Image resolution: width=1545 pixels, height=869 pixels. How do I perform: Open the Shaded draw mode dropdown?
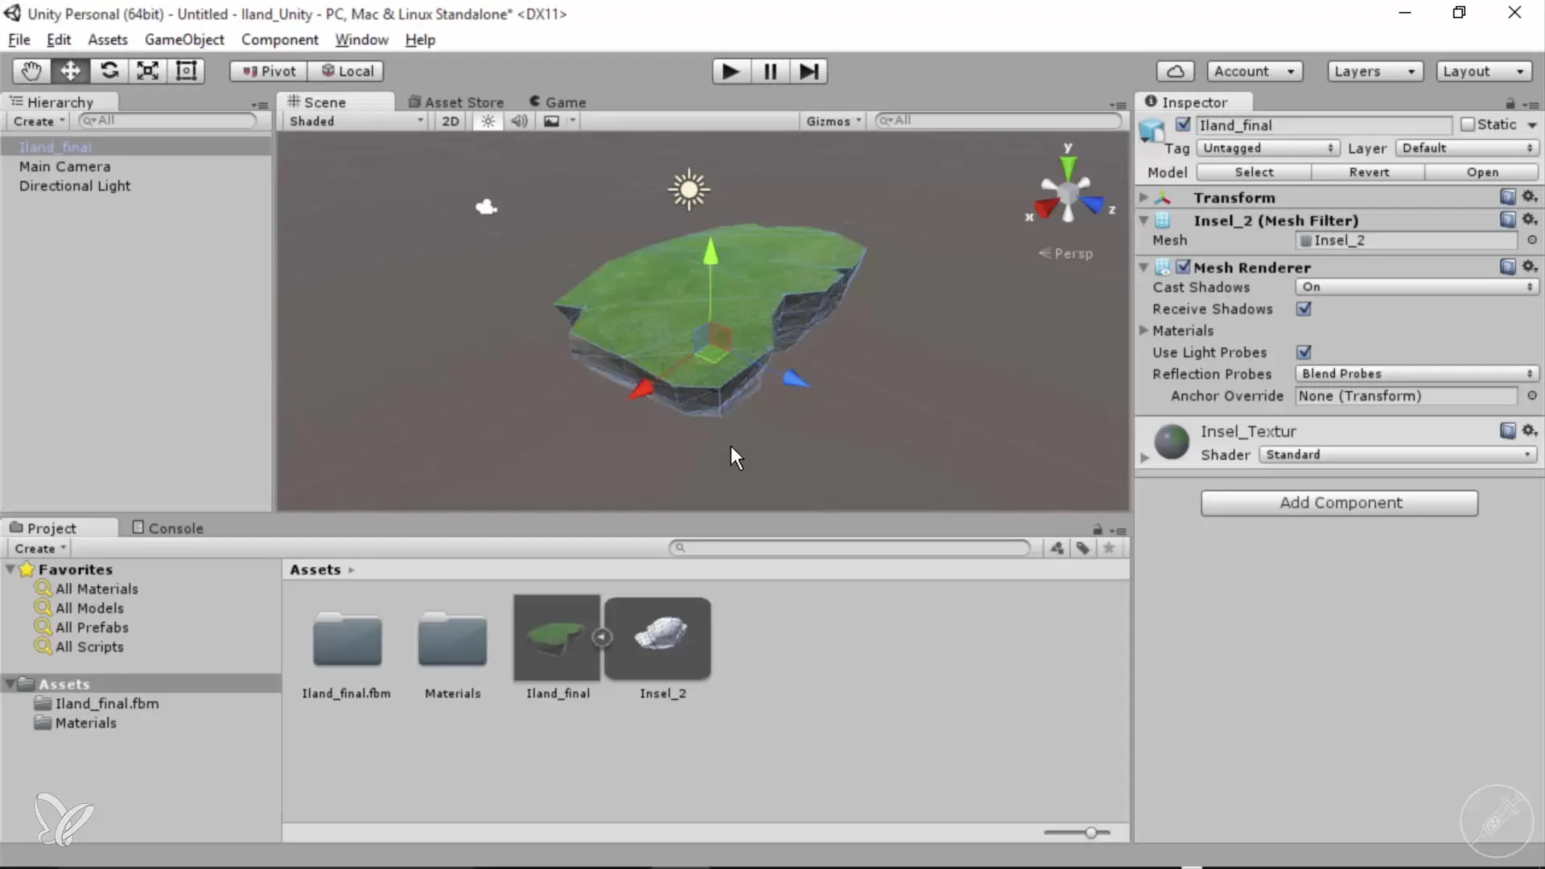click(354, 121)
